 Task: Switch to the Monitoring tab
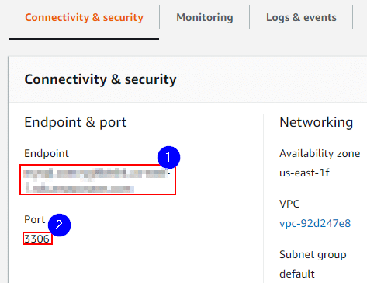[205, 18]
